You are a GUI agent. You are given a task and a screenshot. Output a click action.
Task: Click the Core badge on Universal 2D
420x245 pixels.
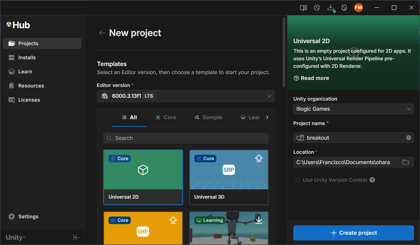[x=120, y=159]
